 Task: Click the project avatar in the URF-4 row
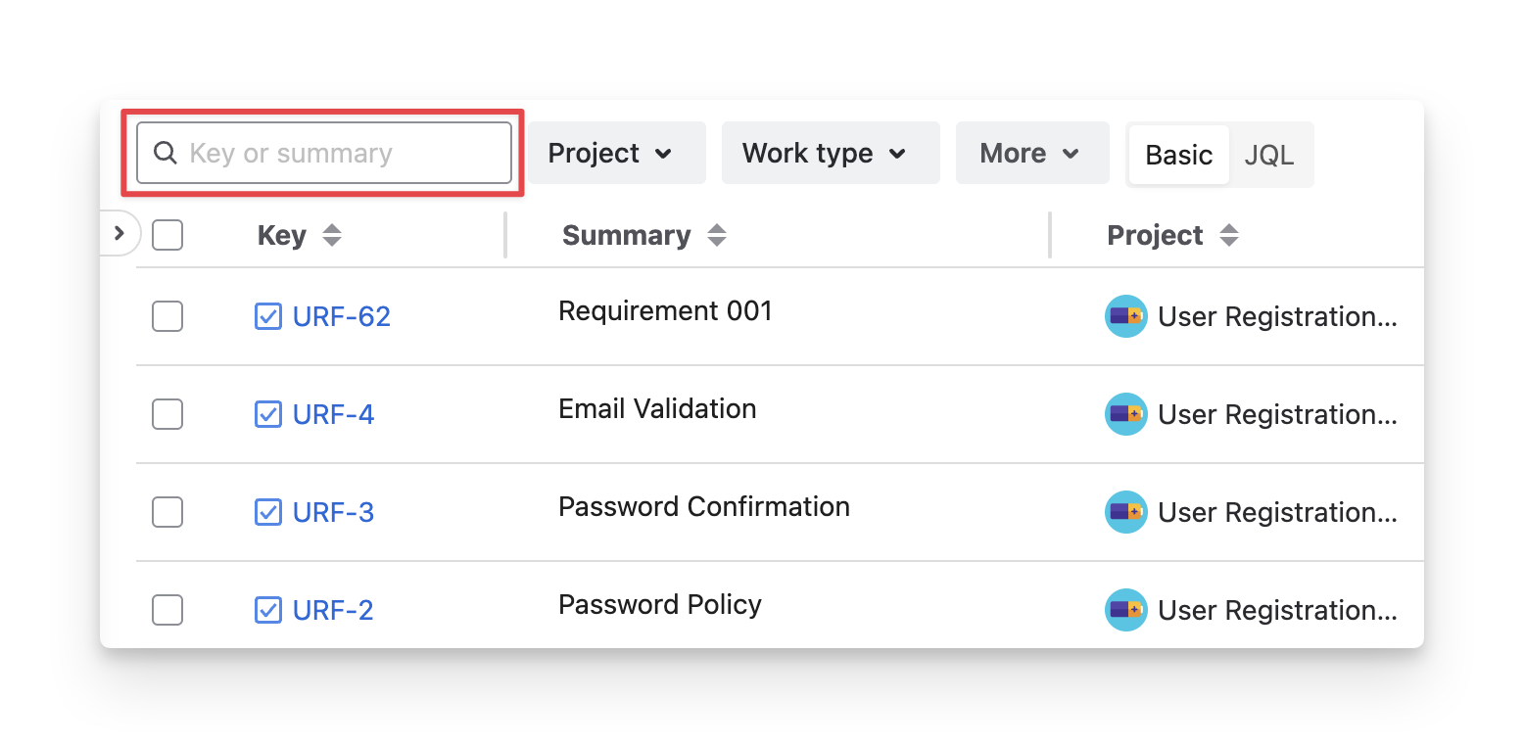(1125, 414)
